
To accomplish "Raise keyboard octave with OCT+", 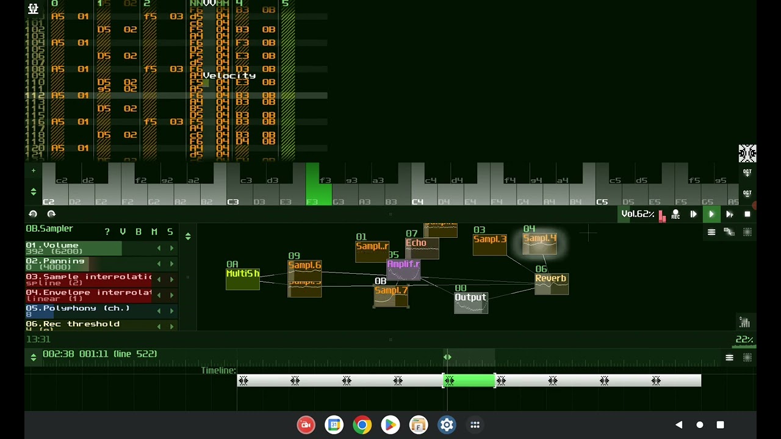I will click(x=747, y=172).
